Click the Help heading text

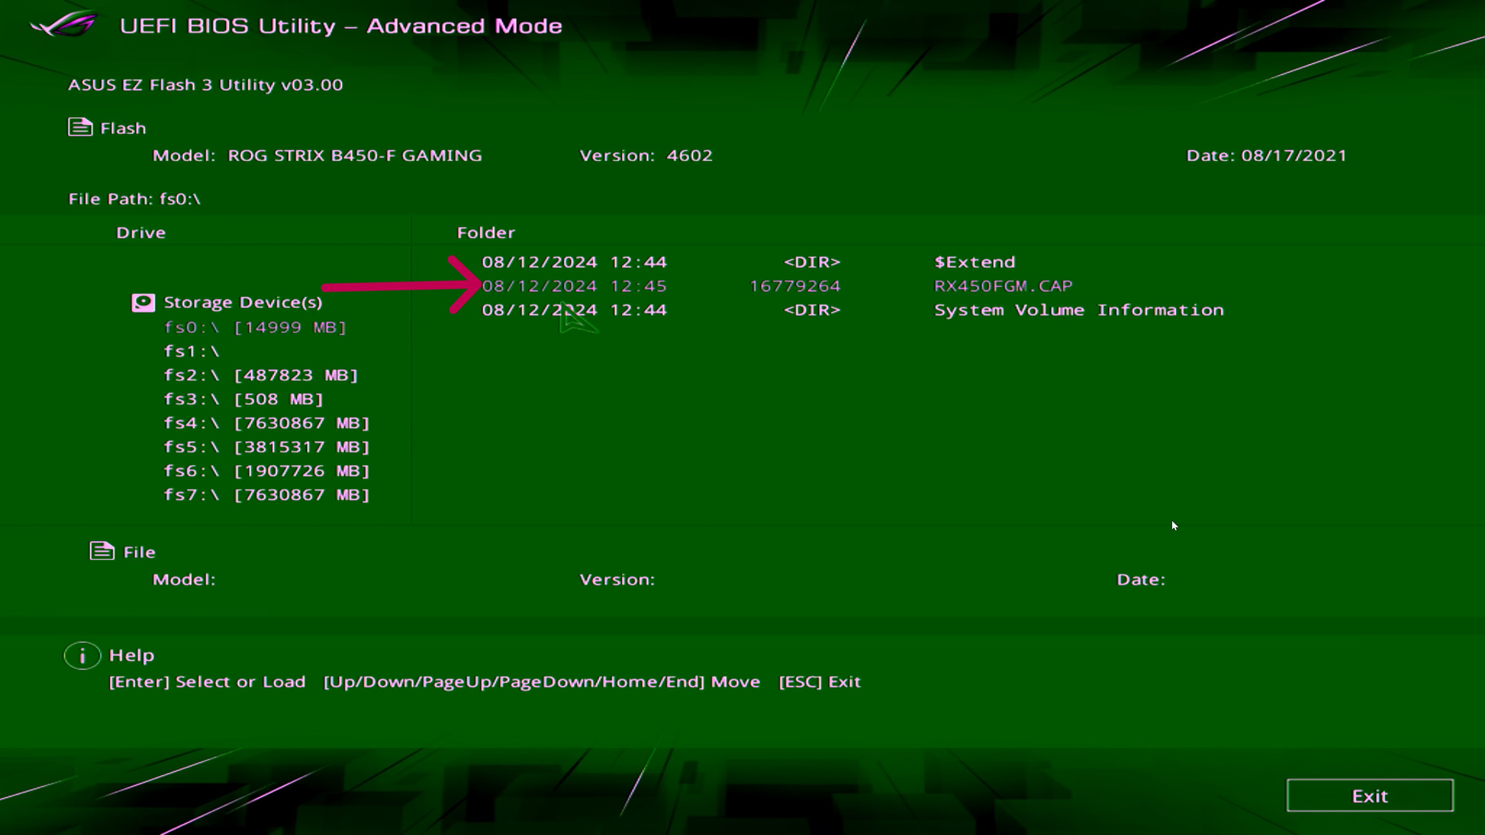click(131, 656)
